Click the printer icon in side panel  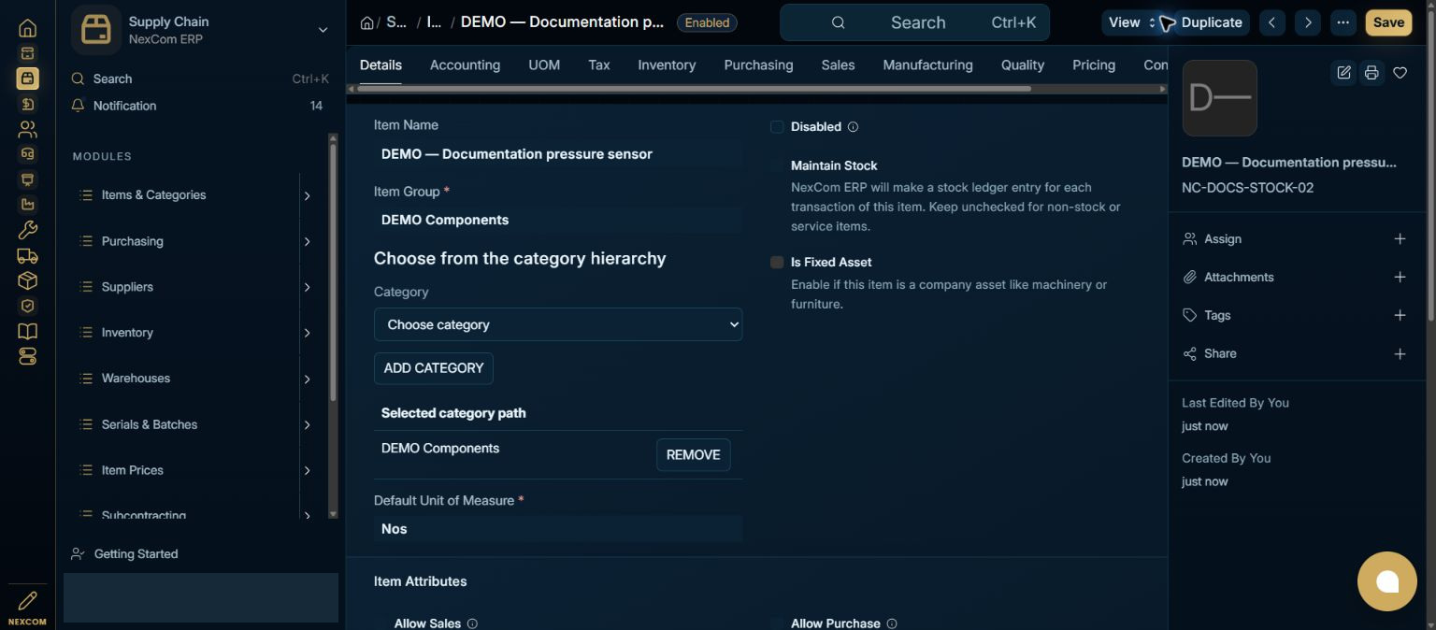[x=1371, y=72]
